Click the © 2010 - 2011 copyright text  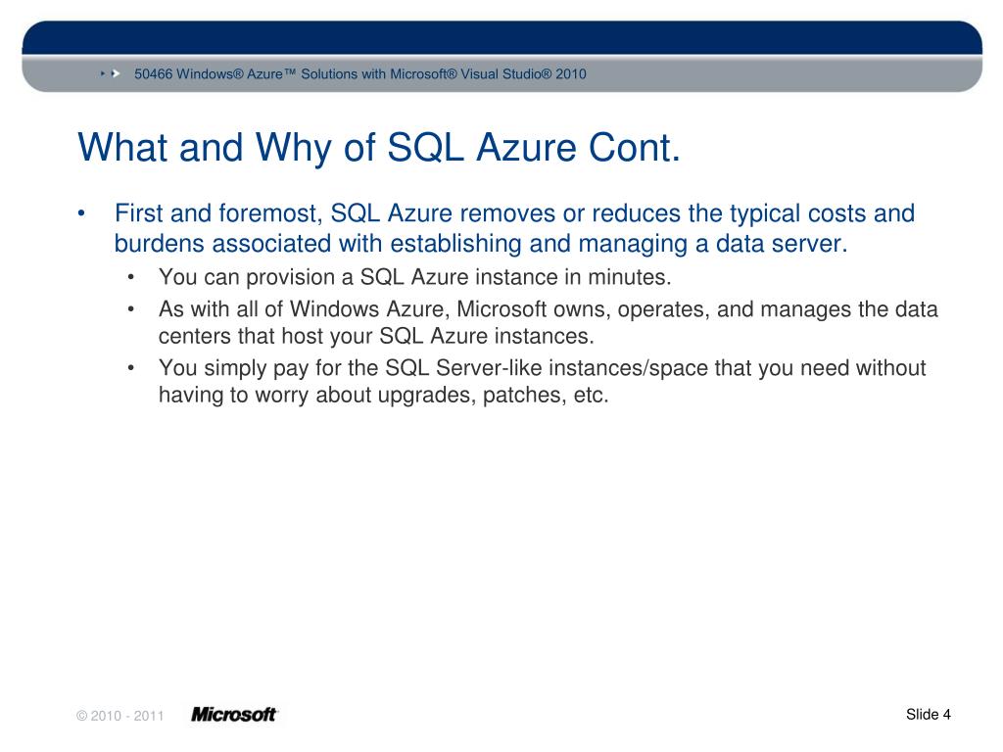click(x=120, y=716)
